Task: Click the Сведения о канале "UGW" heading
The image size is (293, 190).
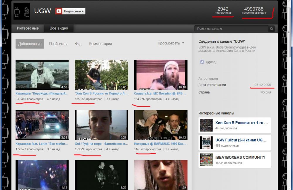Action: pos(222,42)
